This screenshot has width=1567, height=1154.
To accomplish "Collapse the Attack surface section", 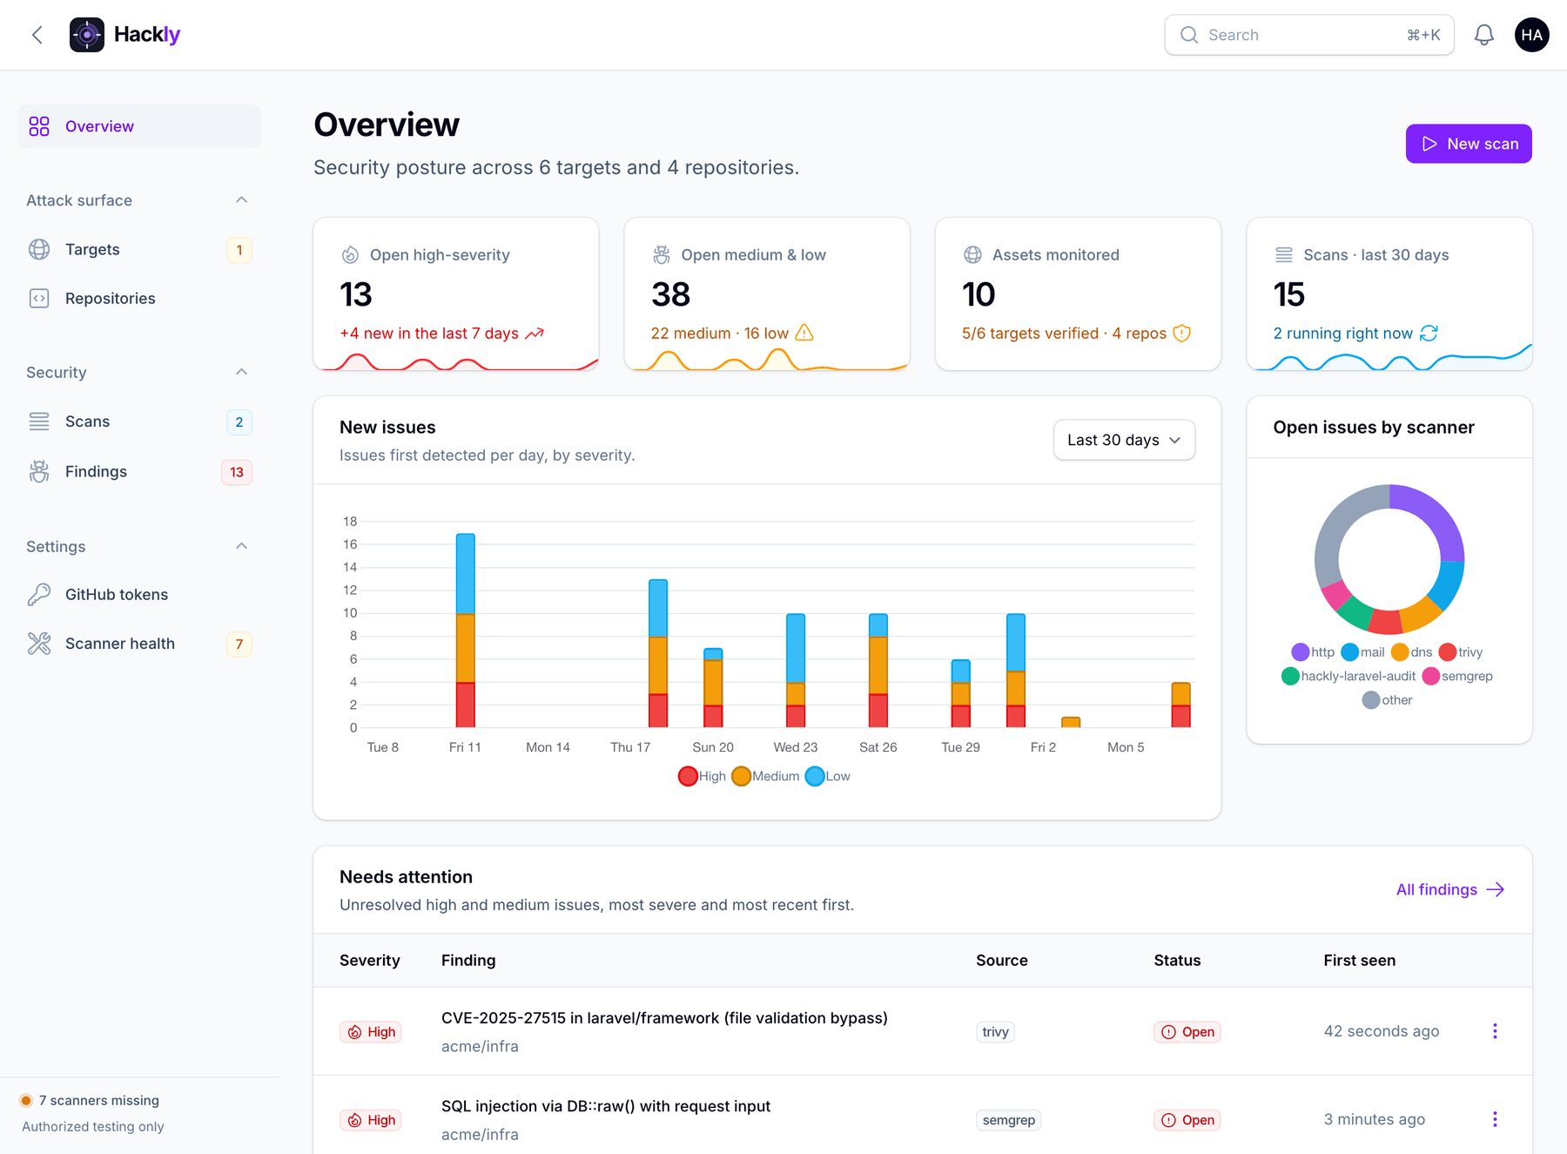I will [x=242, y=200].
